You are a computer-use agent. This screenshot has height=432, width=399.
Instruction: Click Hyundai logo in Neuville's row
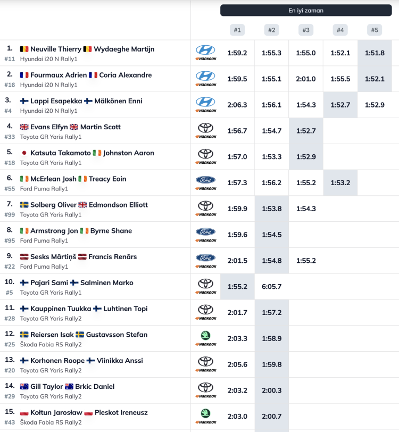pyautogui.click(x=205, y=49)
